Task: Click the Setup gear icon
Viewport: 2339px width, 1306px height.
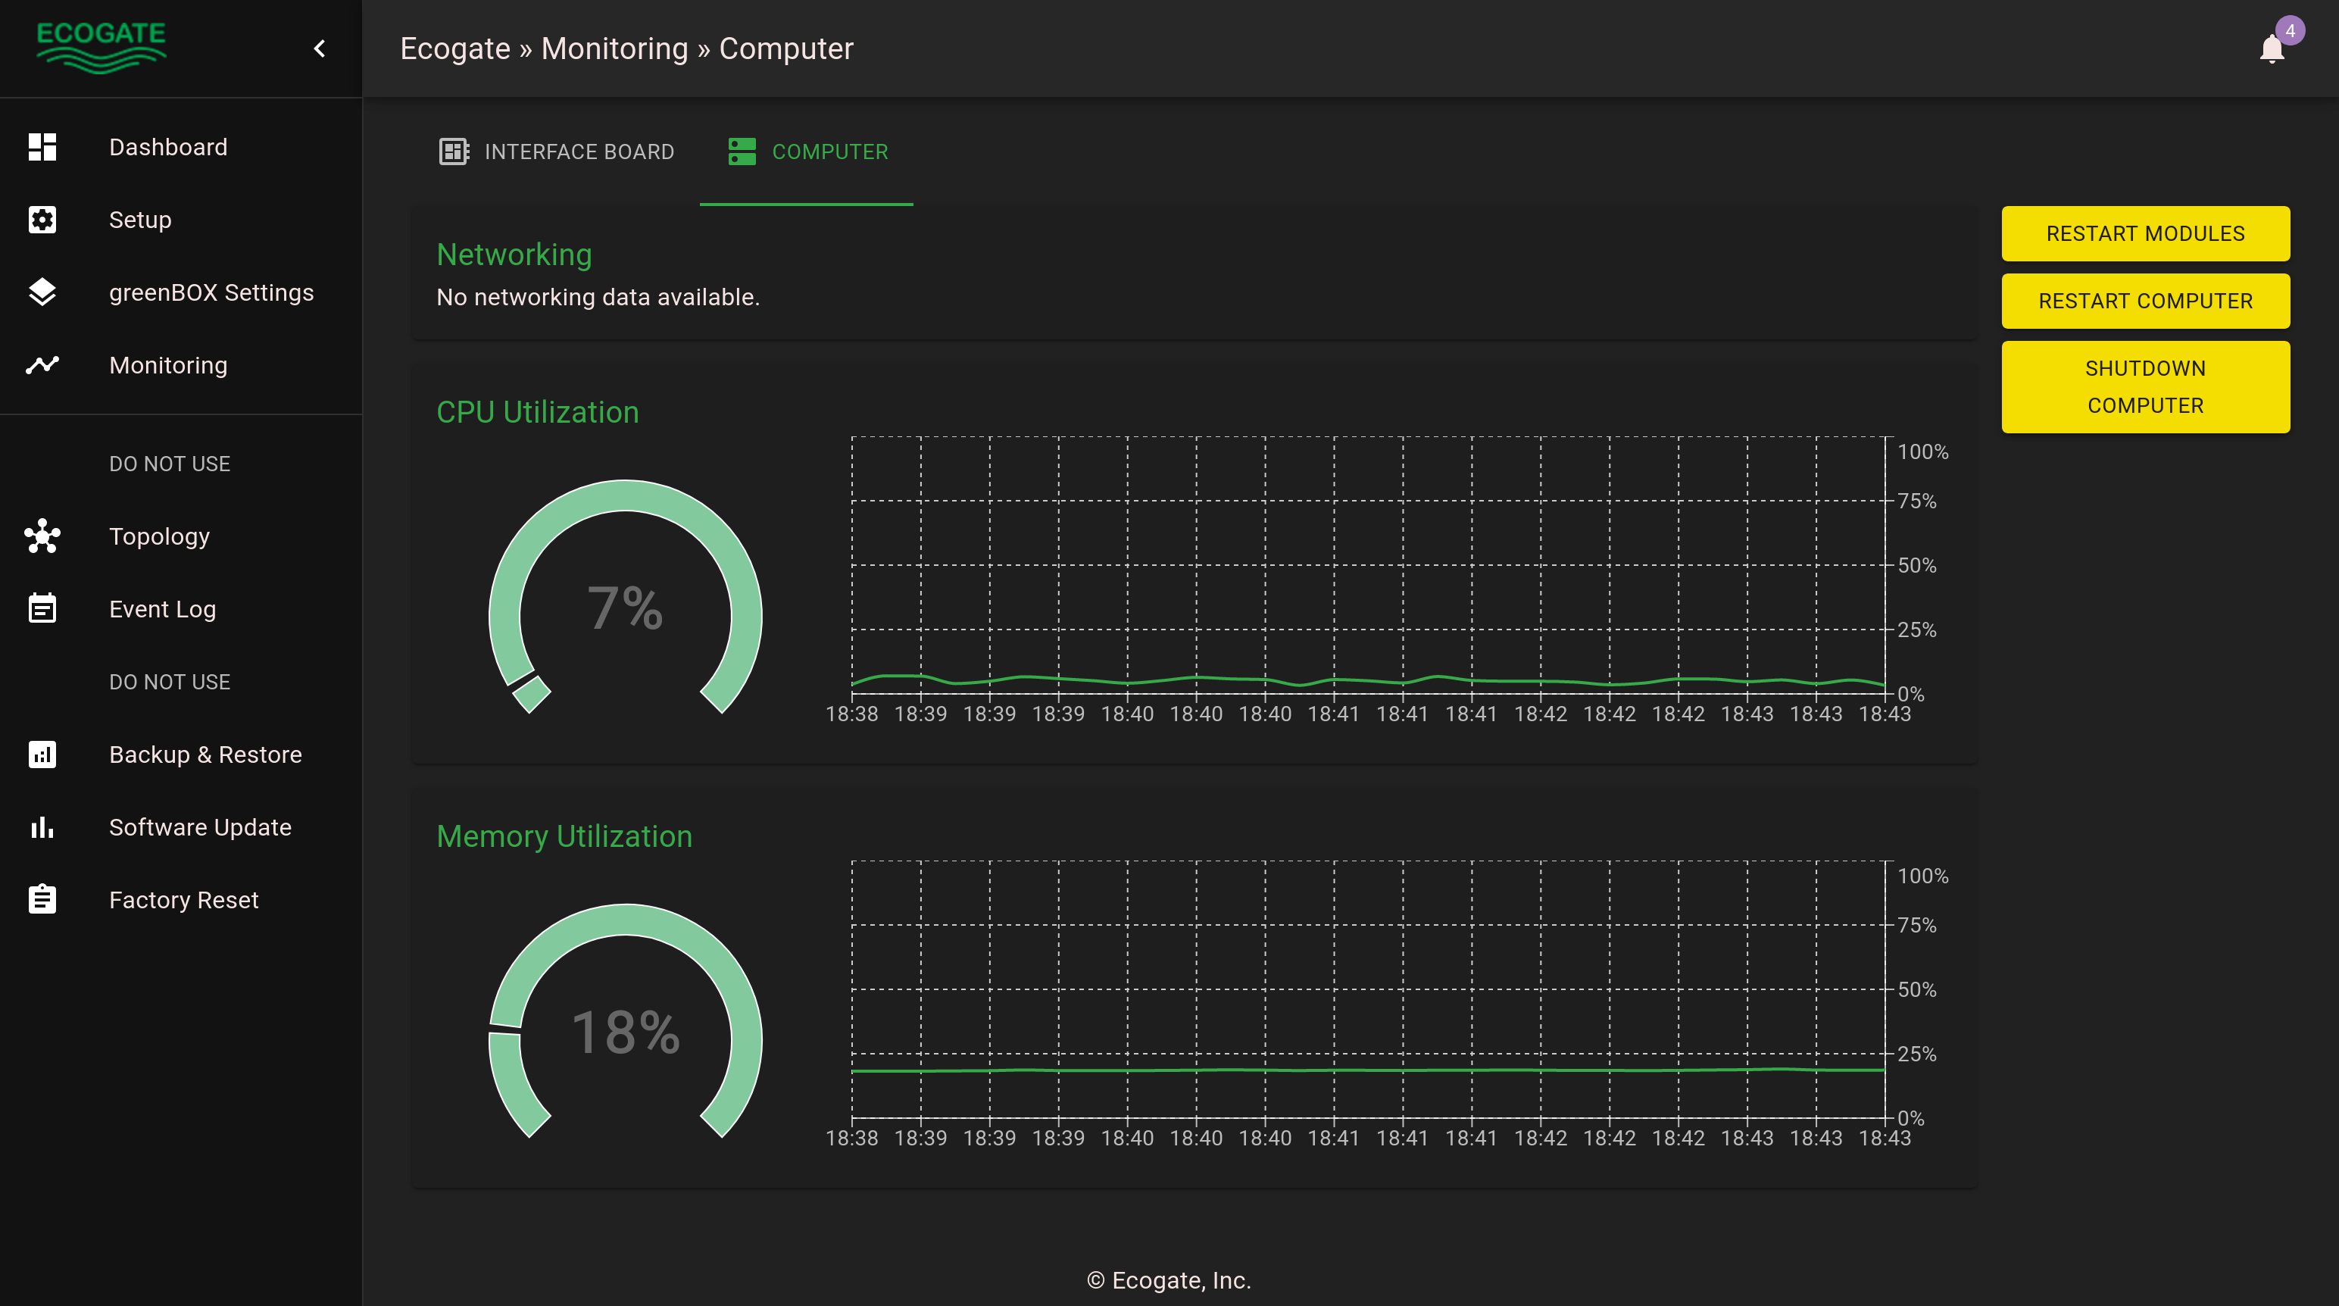Action: [x=42, y=220]
